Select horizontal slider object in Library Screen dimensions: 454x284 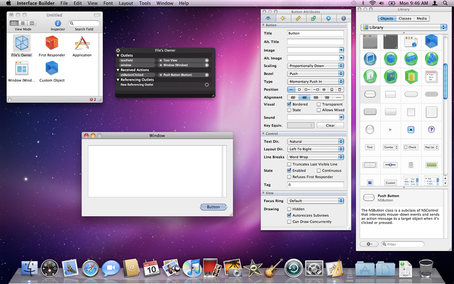(x=390, y=165)
